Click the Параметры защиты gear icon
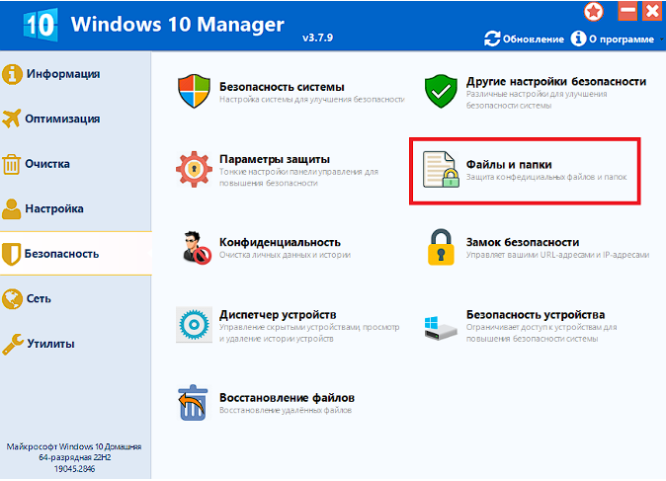666x481 pixels. point(194,169)
